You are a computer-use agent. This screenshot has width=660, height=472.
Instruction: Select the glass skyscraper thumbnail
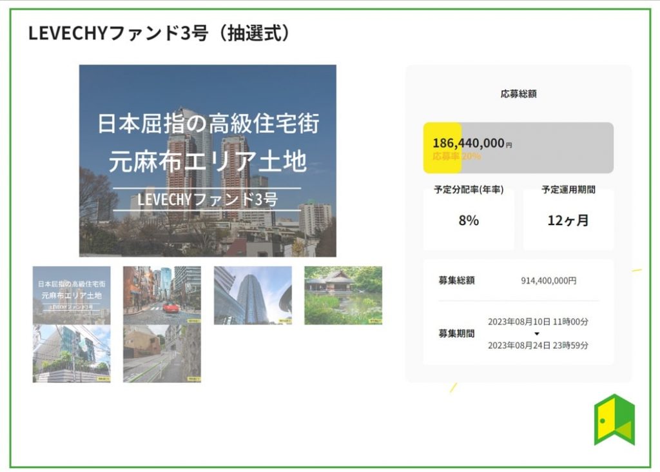click(253, 295)
